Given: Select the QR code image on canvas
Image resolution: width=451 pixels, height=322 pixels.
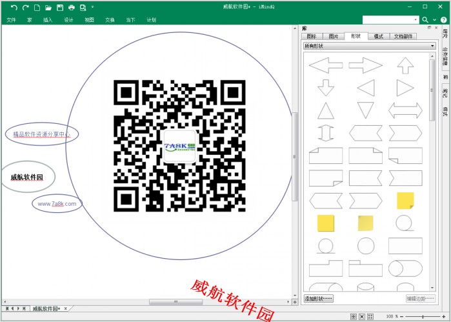Looking at the screenshot, I should tap(179, 146).
